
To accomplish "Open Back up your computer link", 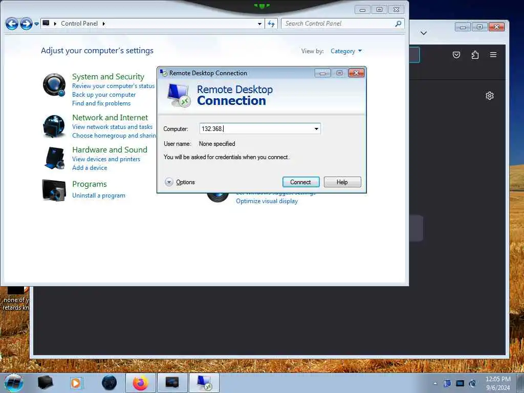I will 104,95.
